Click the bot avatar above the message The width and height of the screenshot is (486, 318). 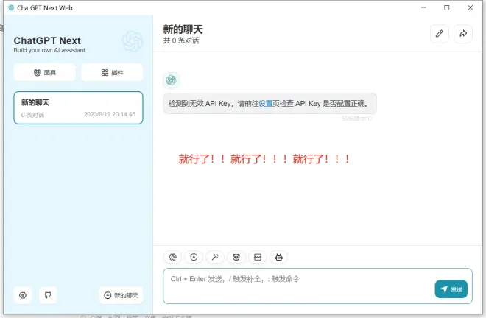[171, 80]
